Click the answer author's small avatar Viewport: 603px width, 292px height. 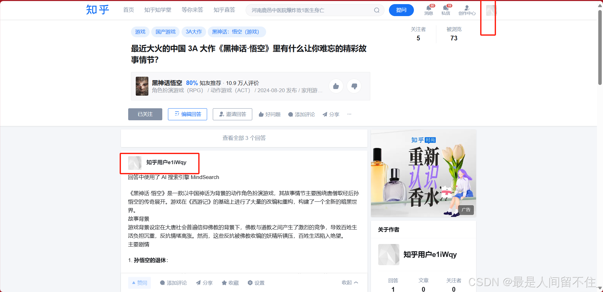(135, 163)
